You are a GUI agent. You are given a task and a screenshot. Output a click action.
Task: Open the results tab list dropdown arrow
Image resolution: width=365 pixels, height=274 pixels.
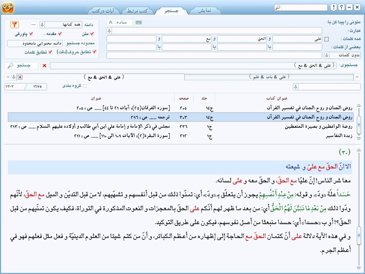click(14, 77)
